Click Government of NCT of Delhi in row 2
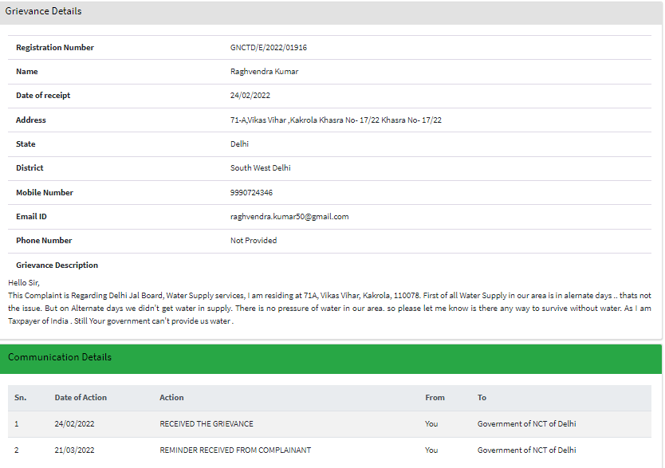 click(527, 450)
